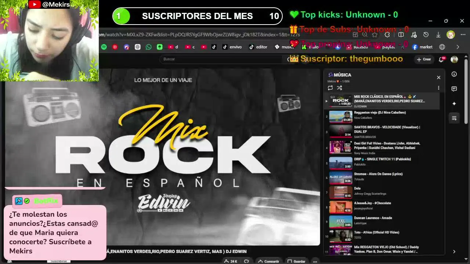Open the green bookmark icon after WhatsApp

[159, 47]
